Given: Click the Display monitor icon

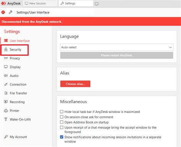Looking at the screenshot, I should coord(6,67).
